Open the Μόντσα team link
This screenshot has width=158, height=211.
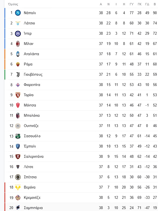pyautogui.click(x=30, y=105)
